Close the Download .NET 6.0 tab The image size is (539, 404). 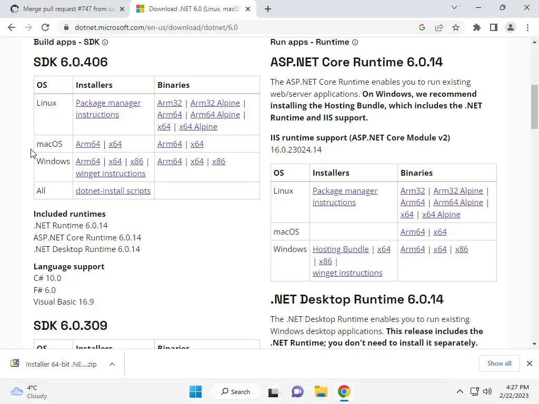[x=248, y=9]
